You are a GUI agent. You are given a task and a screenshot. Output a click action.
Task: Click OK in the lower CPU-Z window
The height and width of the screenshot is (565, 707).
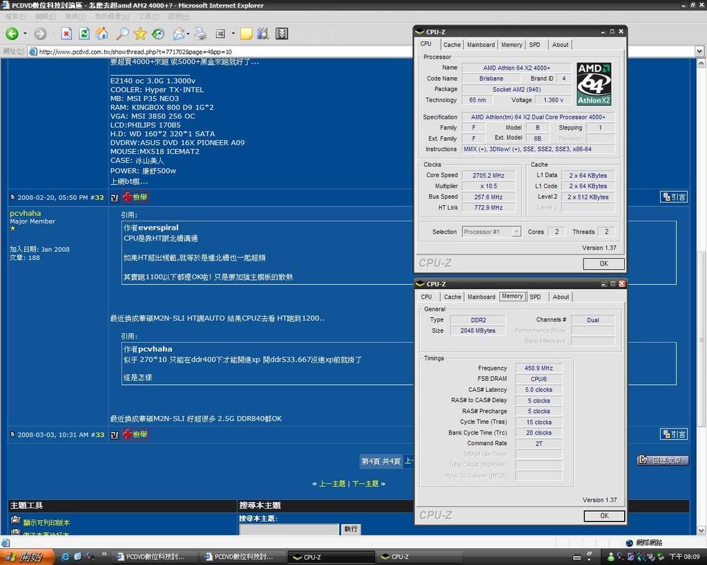click(x=604, y=516)
